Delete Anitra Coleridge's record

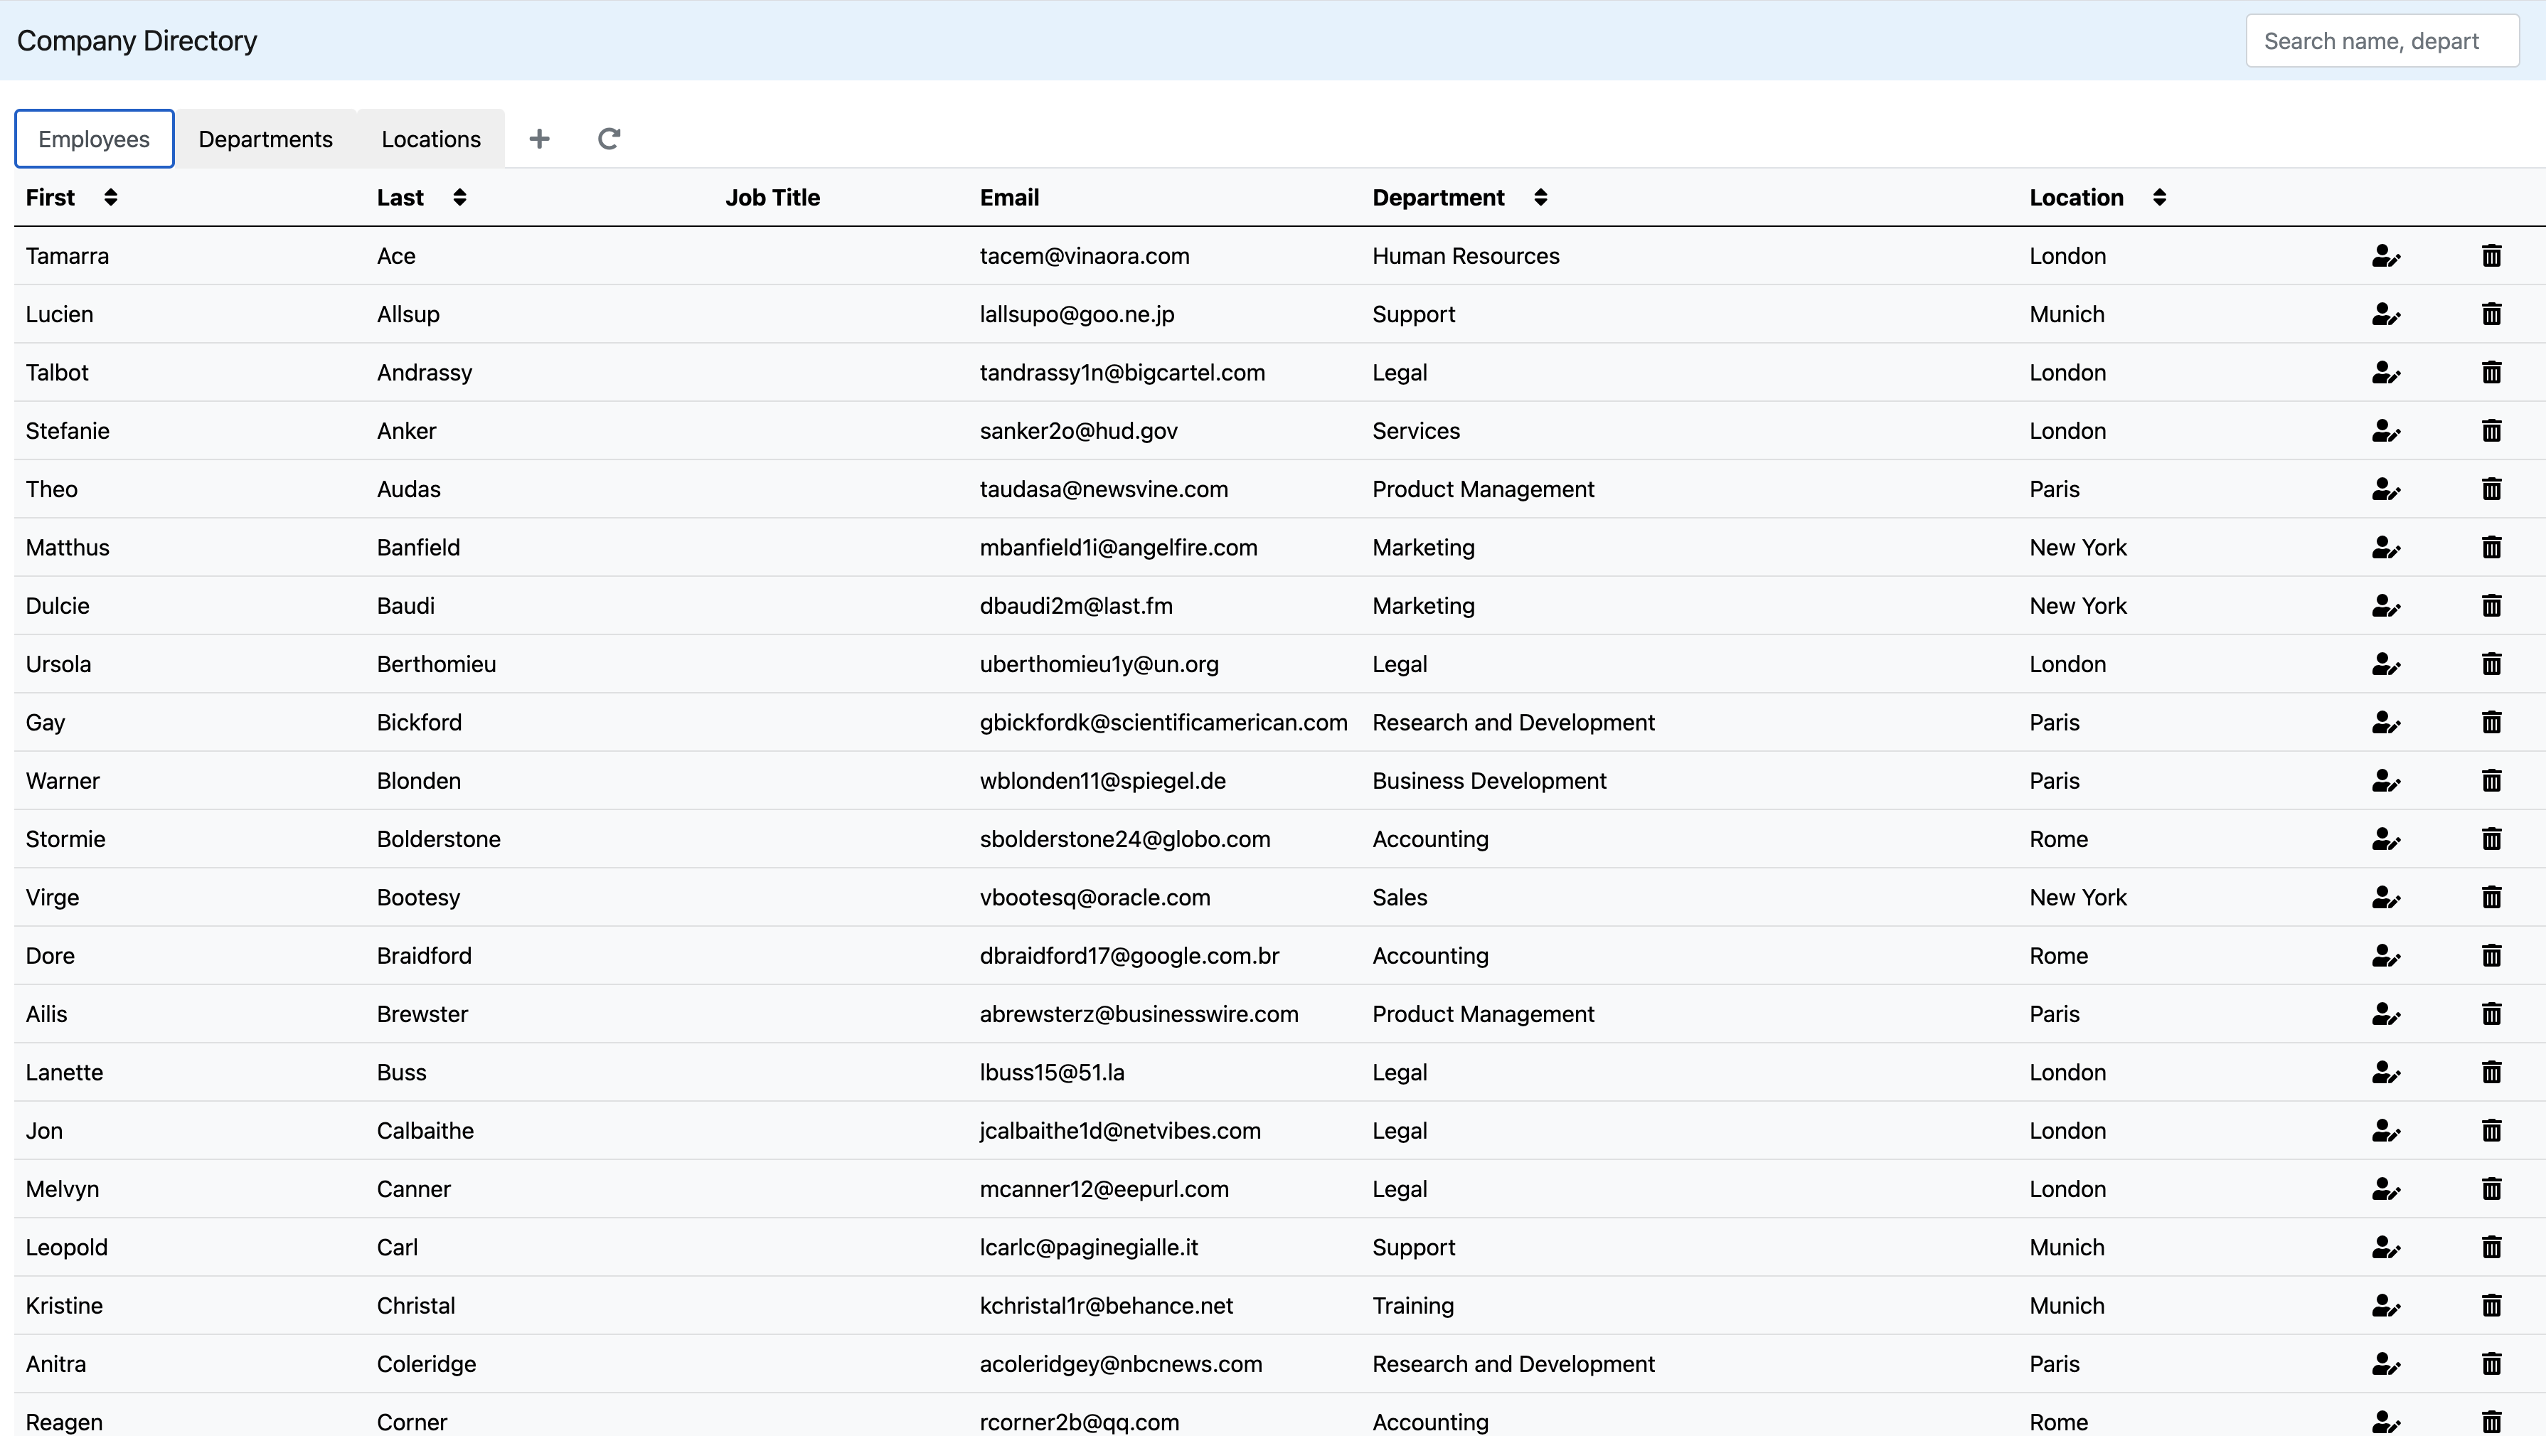click(x=2492, y=1364)
